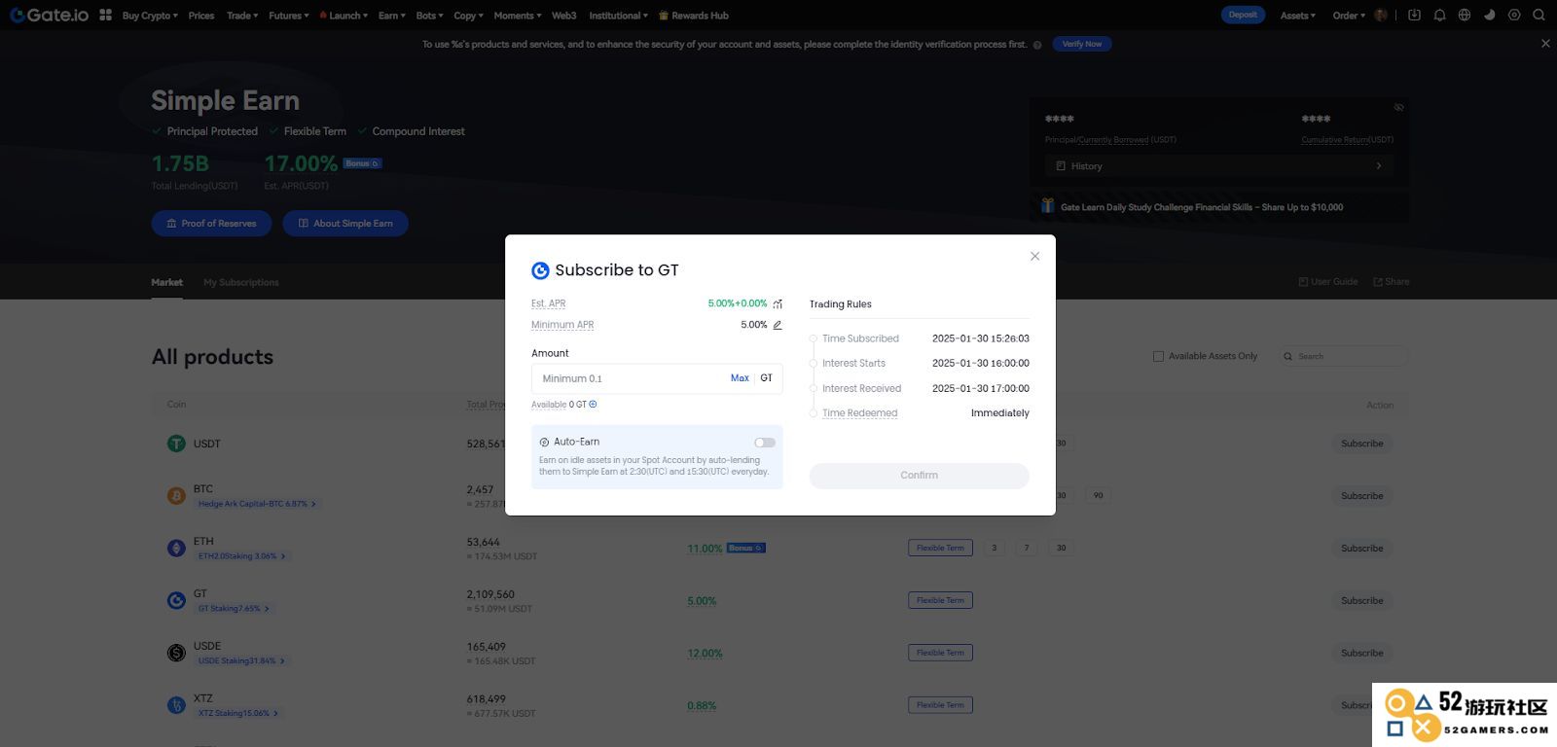This screenshot has width=1557, height=747.
Task: Expand the Buy Crypto menu
Action: [150, 16]
